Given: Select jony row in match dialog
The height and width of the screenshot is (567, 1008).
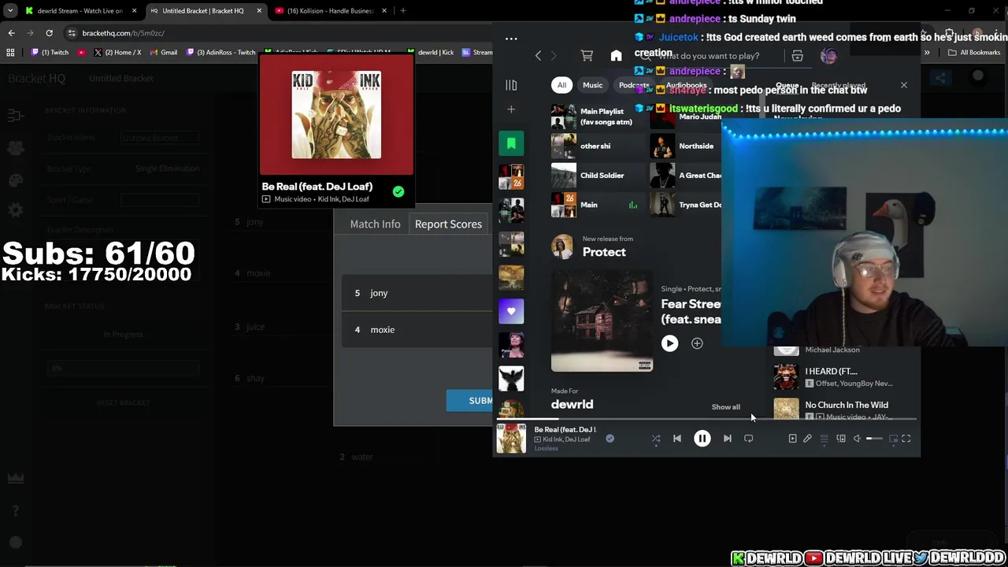Looking at the screenshot, I should coord(417,293).
